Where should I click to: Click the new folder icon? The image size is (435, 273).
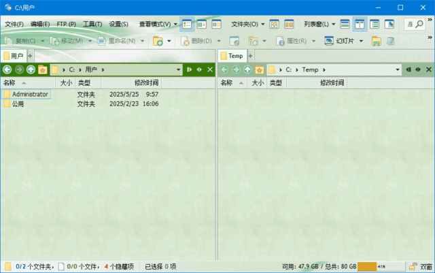[x=158, y=41]
